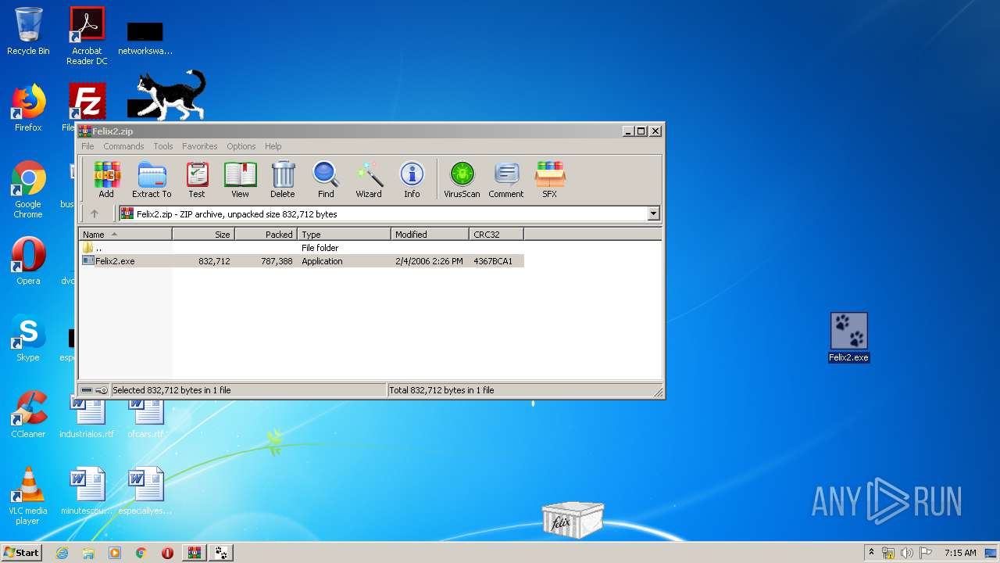The width and height of the screenshot is (1000, 563).
Task: Open the Help menu
Action: [273, 146]
